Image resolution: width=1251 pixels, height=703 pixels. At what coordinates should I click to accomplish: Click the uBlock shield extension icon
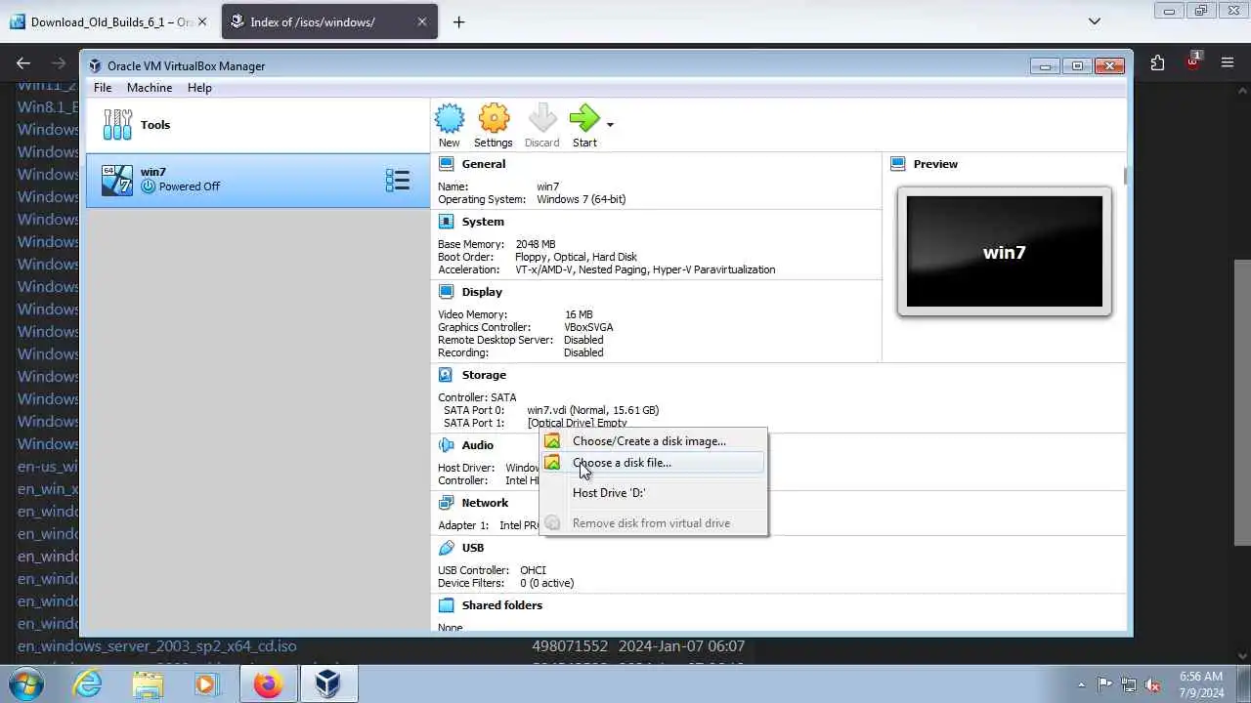pos(1192,62)
